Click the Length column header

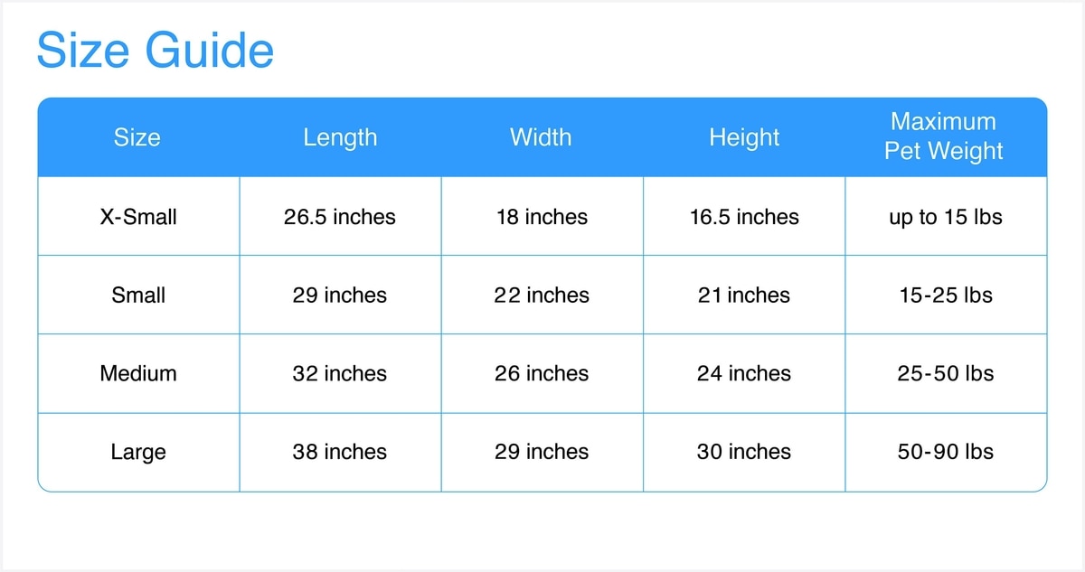click(340, 137)
